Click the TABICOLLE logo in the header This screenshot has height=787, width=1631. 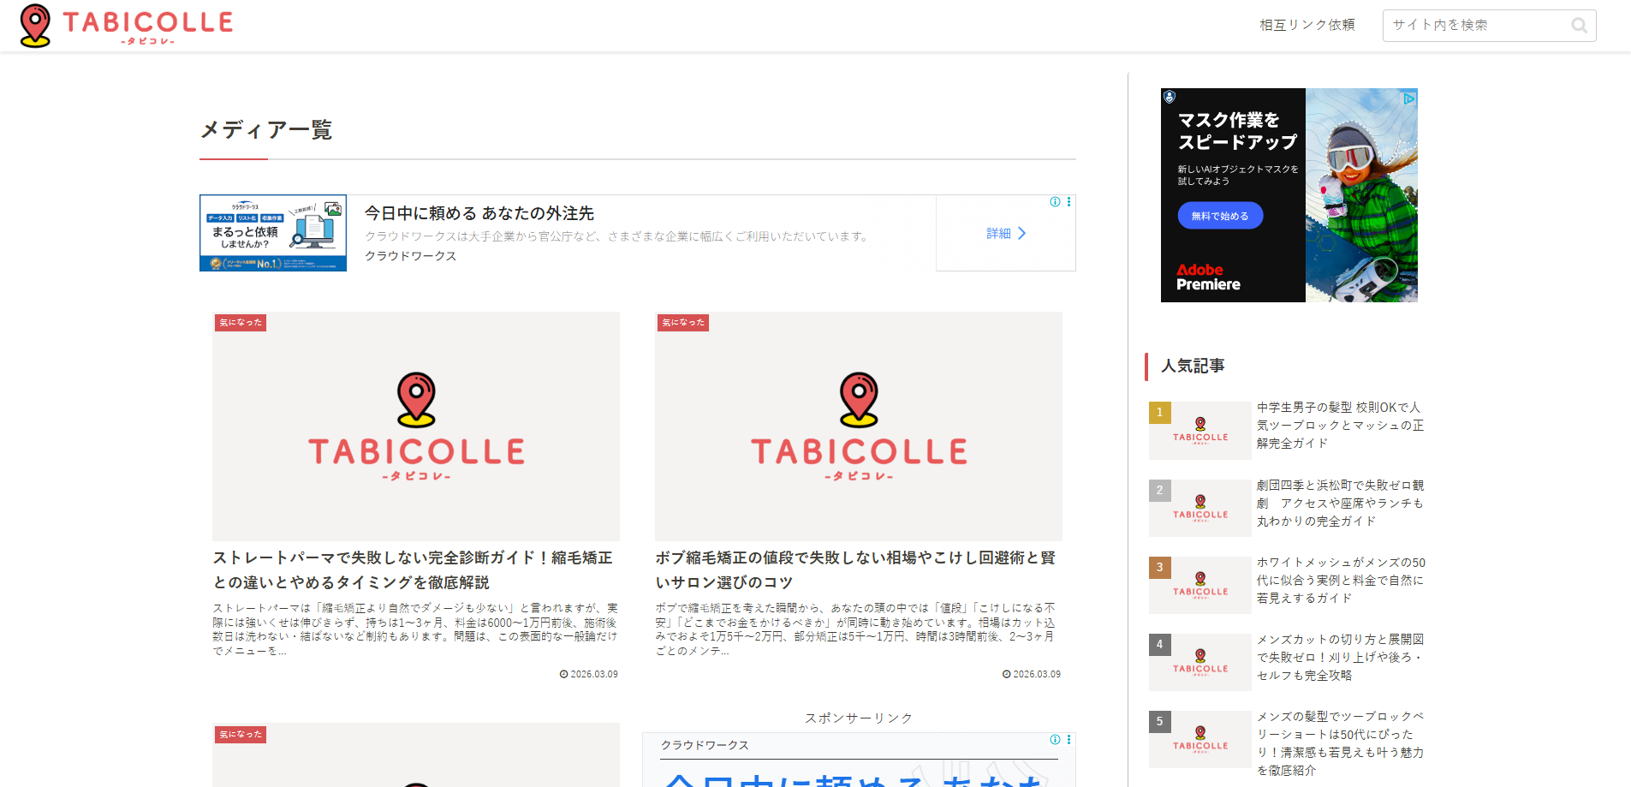pos(127,26)
